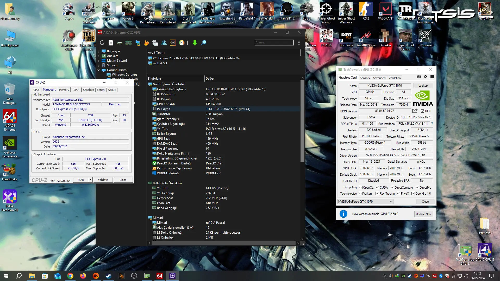Expand the İşletim Sistemi tree node
Viewport: 500px width, 281px height.
(x=99, y=61)
